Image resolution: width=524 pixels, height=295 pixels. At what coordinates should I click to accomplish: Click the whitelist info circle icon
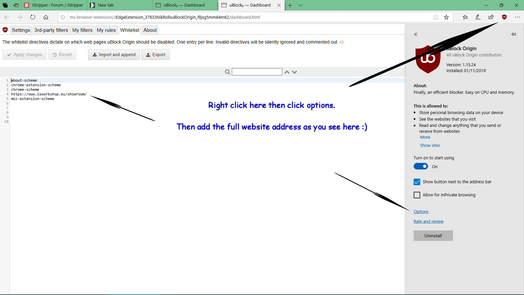tap(342, 42)
